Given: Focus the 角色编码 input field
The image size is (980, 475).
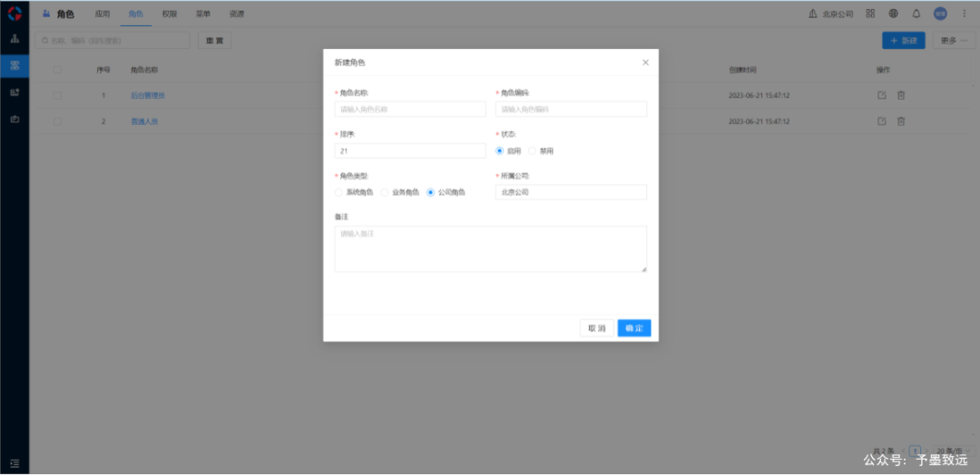Looking at the screenshot, I should coord(572,109).
